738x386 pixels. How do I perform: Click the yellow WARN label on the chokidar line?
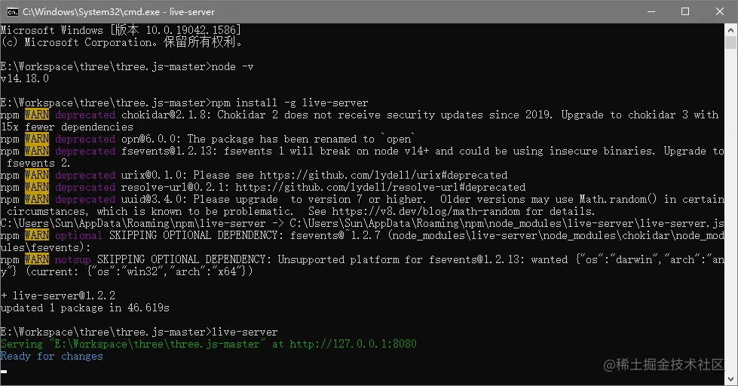pos(37,115)
